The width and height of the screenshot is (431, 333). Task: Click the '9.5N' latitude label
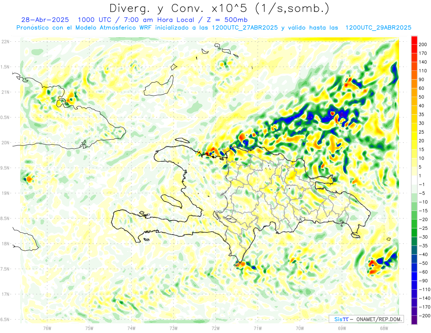pyautogui.click(x=5, y=168)
